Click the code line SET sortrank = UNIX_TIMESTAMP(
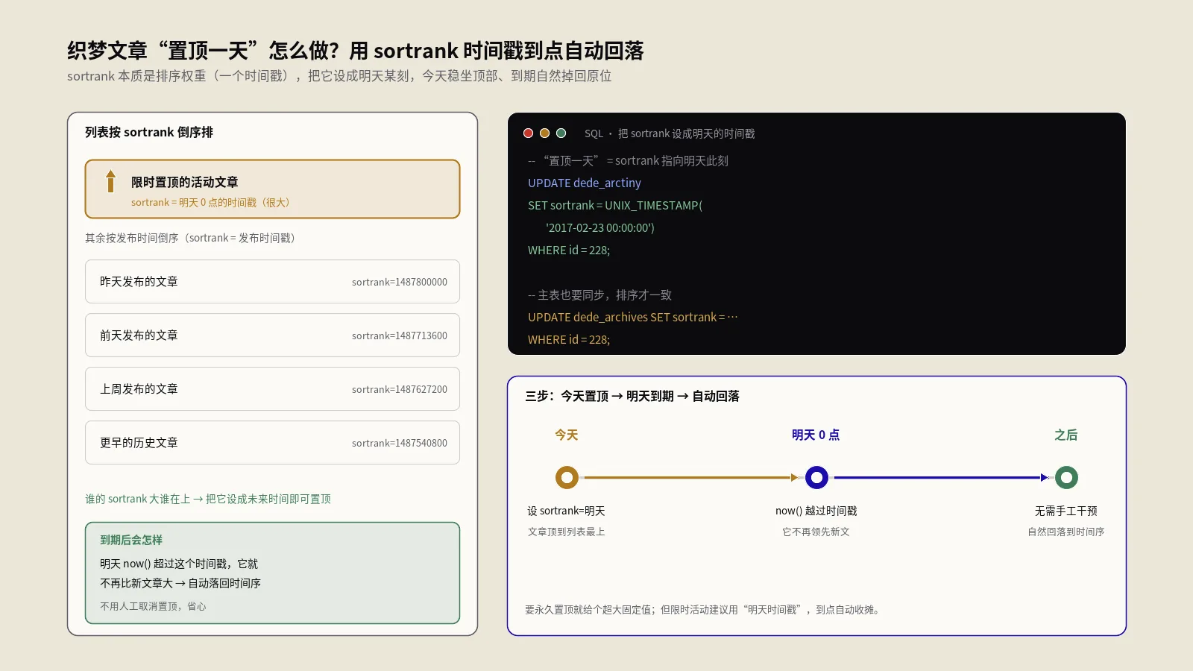 click(x=615, y=205)
